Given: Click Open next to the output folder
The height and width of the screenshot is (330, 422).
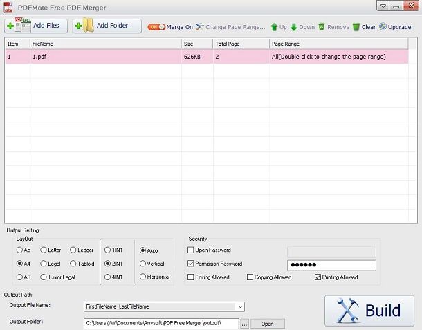Looking at the screenshot, I should pos(267,324).
